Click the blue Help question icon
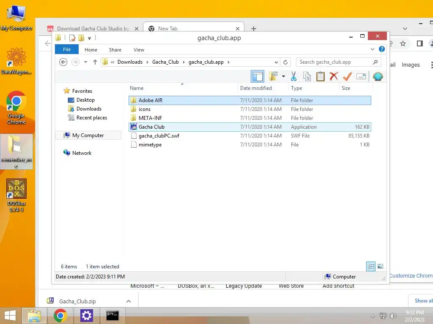The image size is (433, 324). [382, 49]
